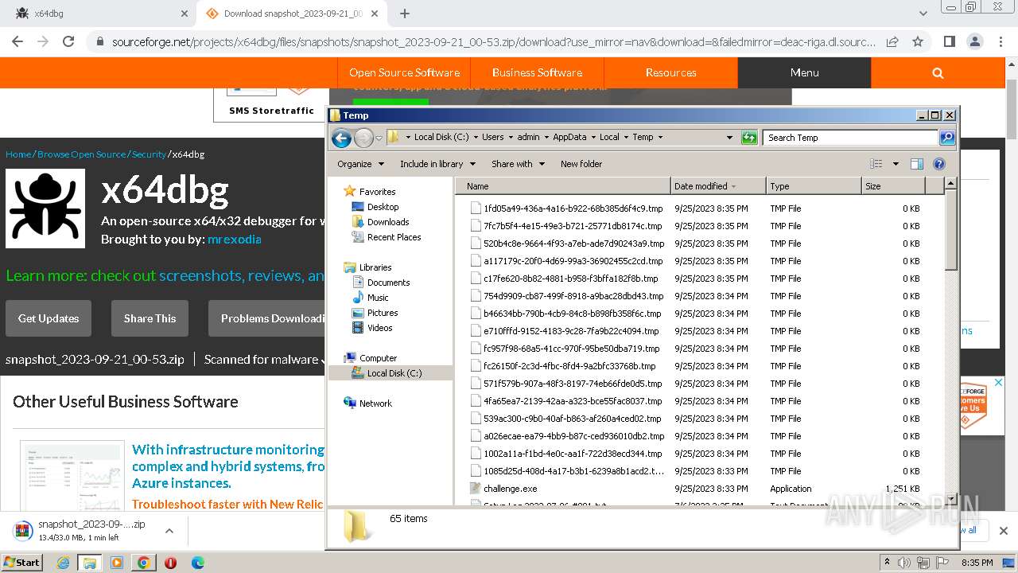Image resolution: width=1018 pixels, height=573 pixels.
Task: Open the Music library
Action: [x=378, y=298]
